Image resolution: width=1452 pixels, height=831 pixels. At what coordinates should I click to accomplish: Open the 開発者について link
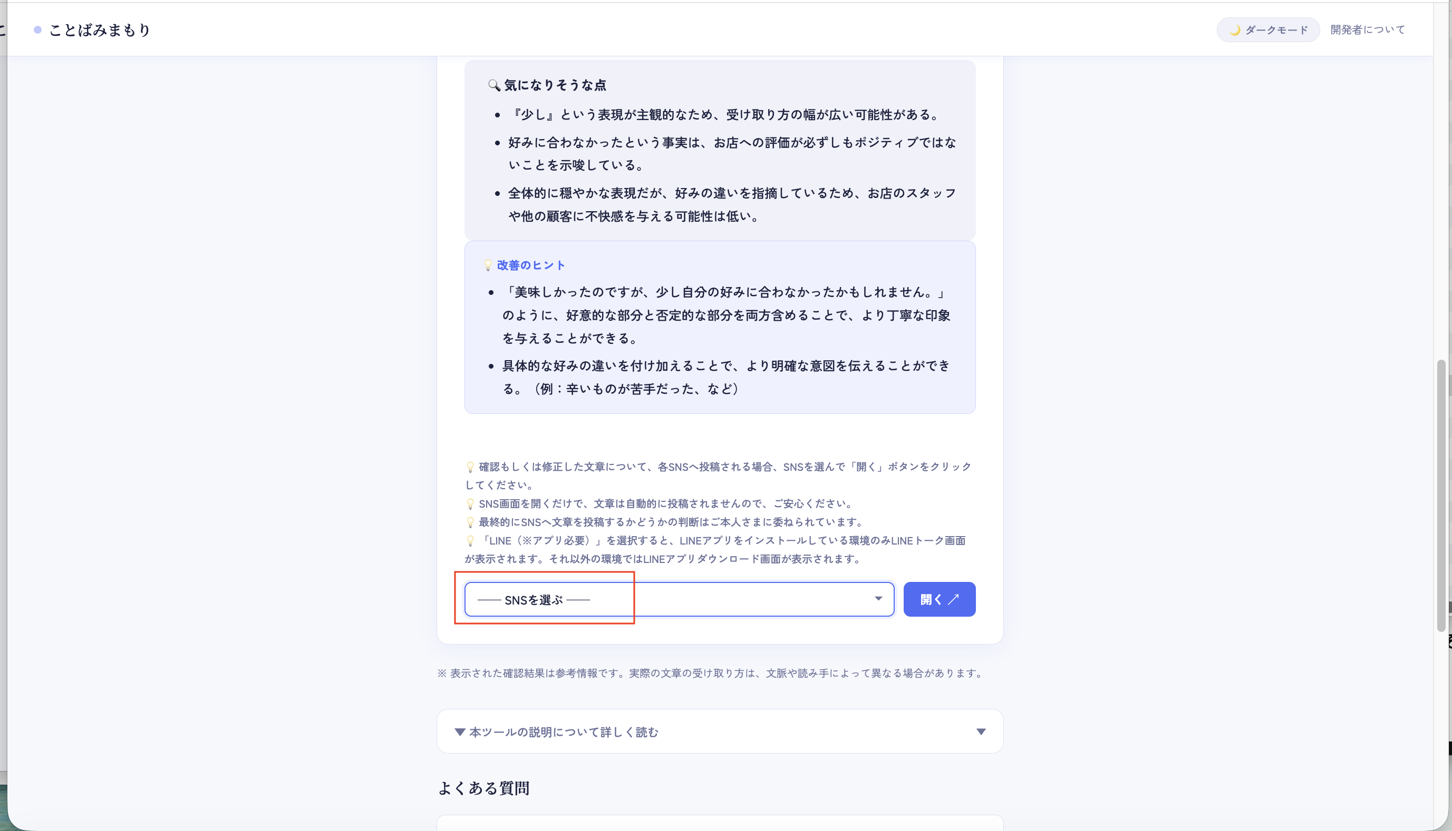coord(1368,29)
